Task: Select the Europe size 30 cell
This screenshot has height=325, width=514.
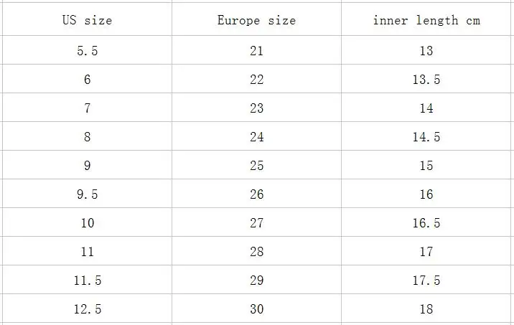Action: coord(257,308)
